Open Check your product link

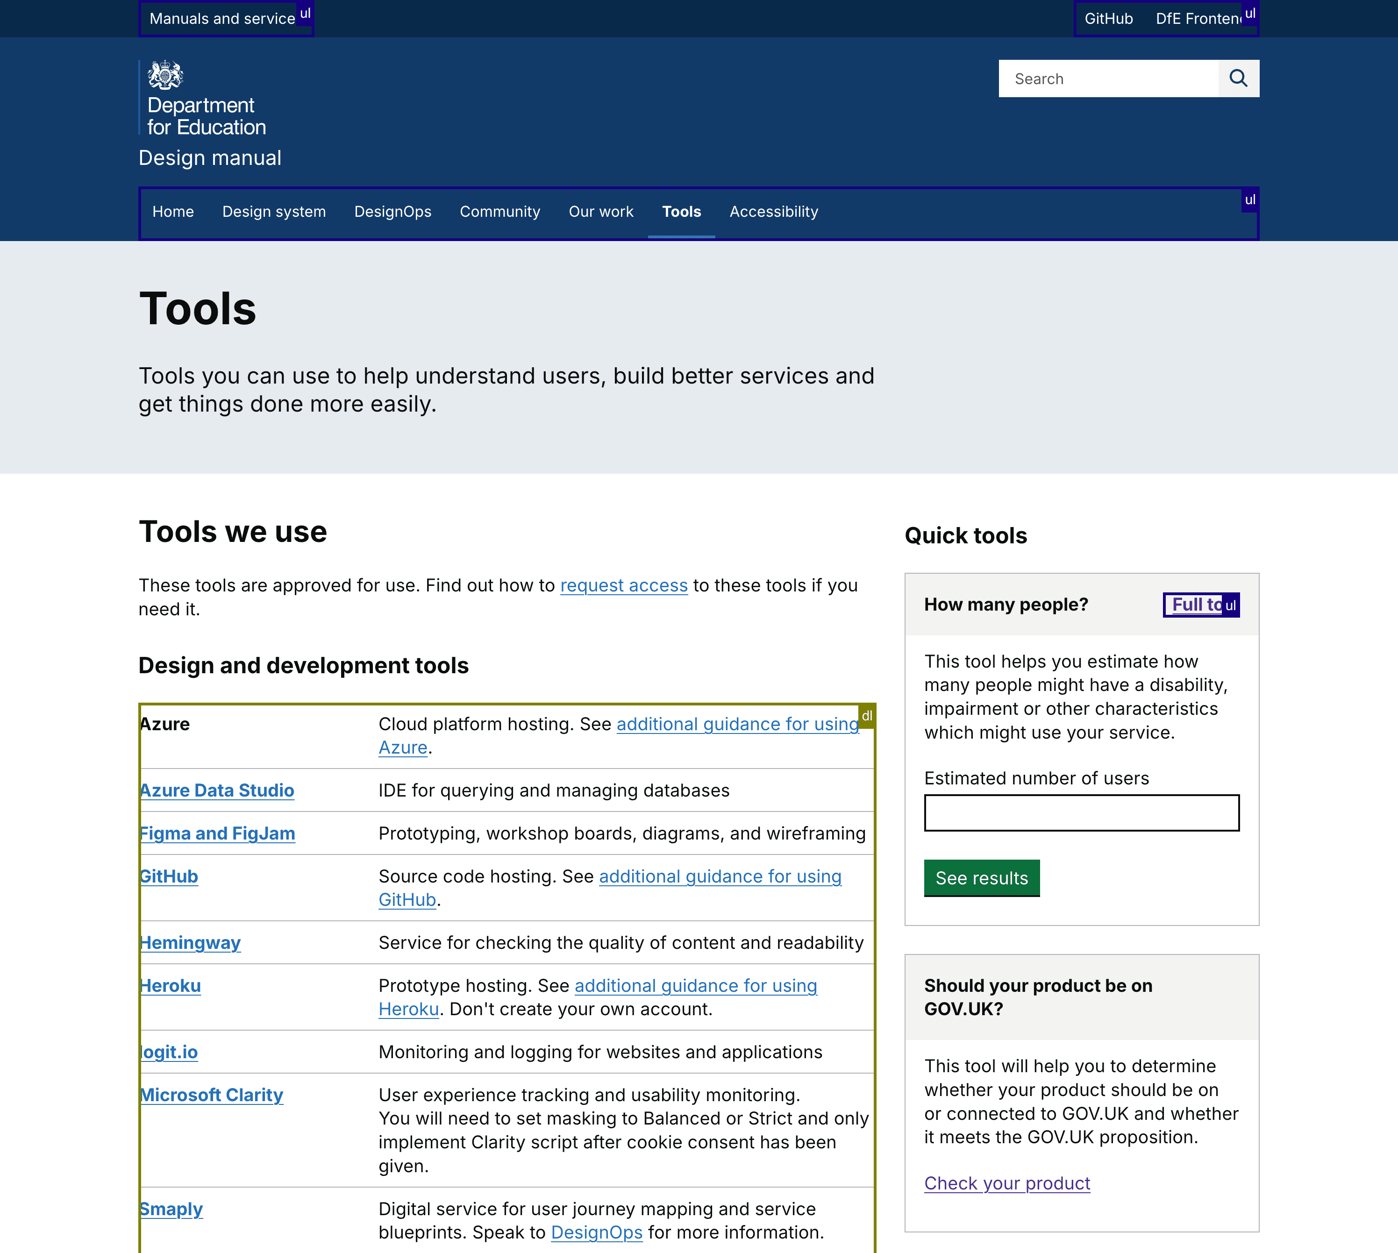[1007, 1183]
